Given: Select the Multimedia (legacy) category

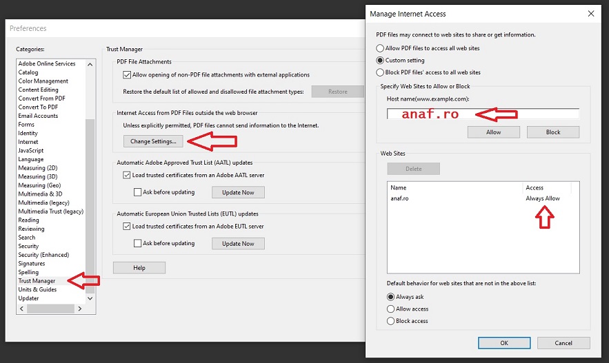Looking at the screenshot, I should click(43, 203).
